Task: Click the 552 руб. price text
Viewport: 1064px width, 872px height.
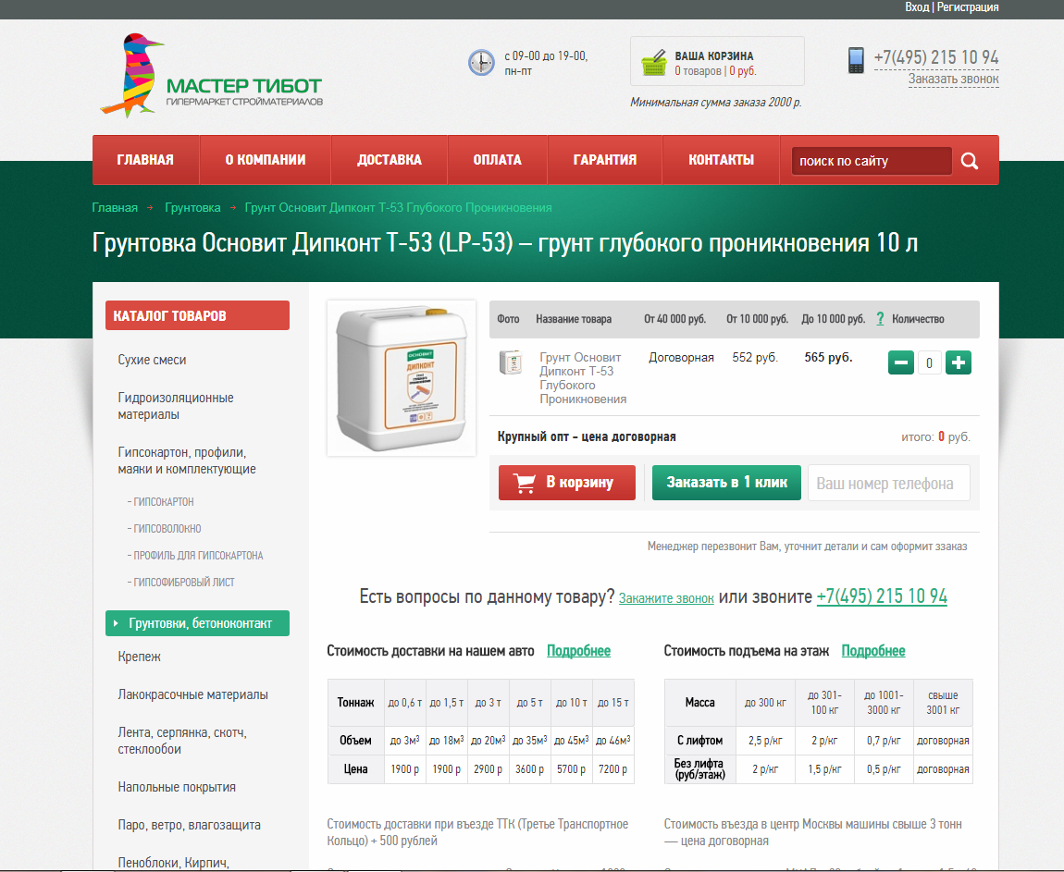Action: [755, 357]
